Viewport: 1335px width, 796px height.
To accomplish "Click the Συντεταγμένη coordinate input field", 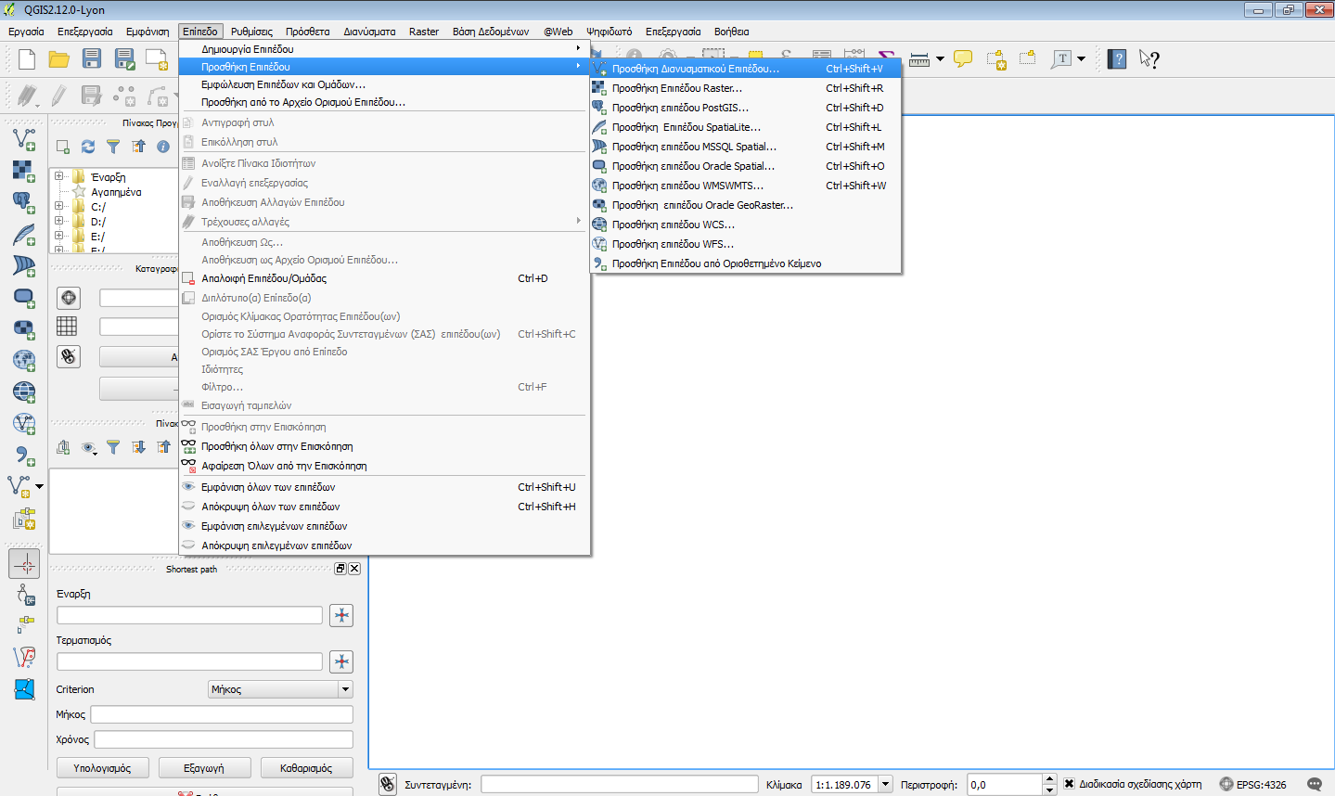I will coord(619,784).
